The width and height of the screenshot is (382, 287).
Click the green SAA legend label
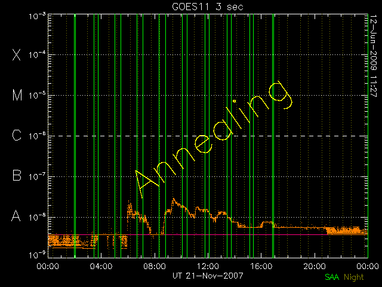pyautogui.click(x=332, y=277)
